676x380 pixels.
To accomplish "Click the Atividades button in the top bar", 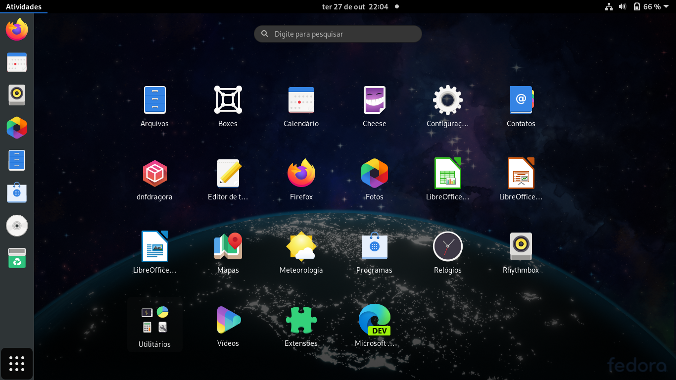I will pyautogui.click(x=24, y=7).
